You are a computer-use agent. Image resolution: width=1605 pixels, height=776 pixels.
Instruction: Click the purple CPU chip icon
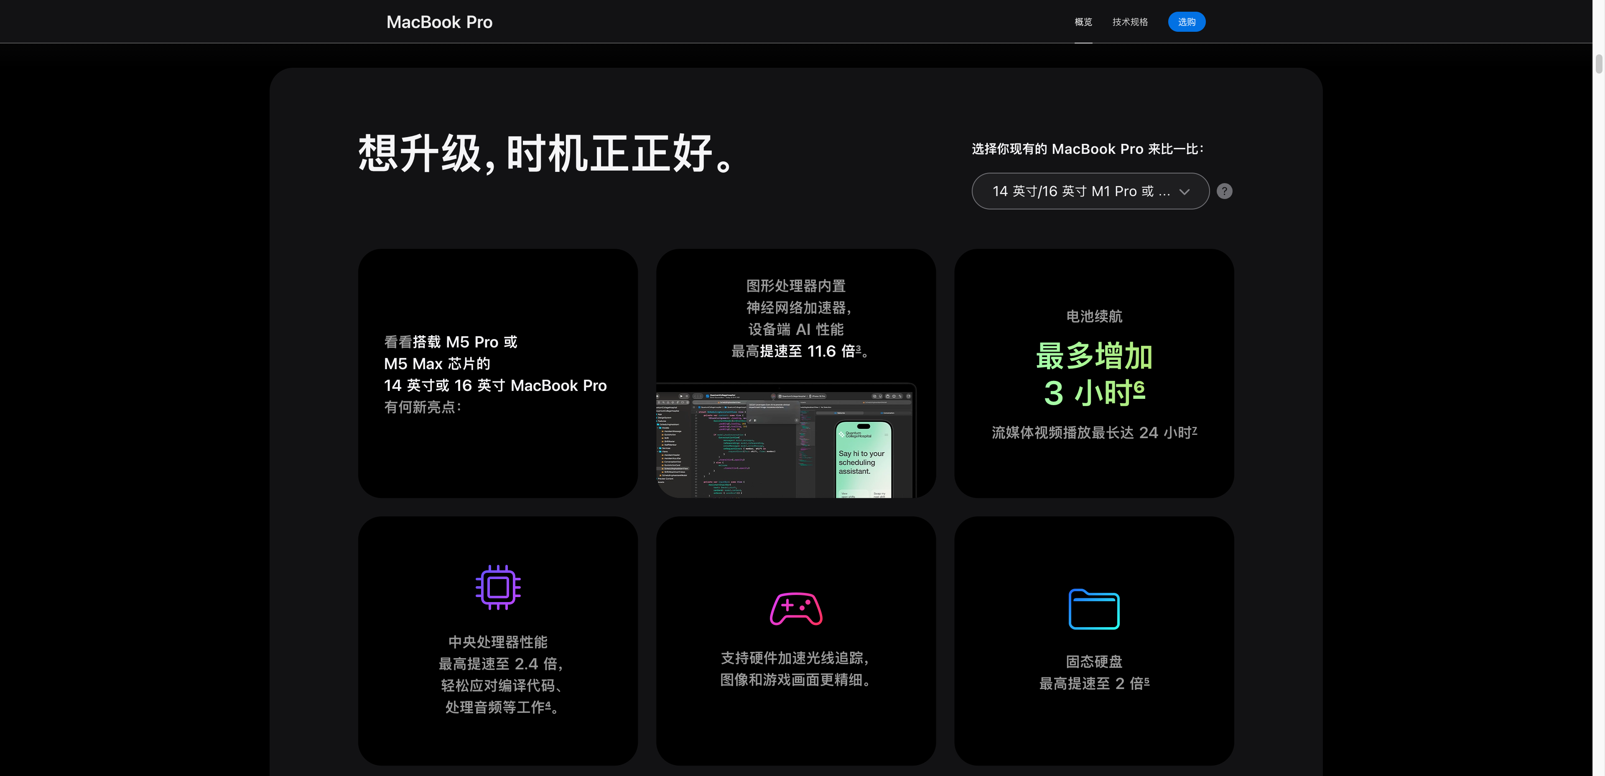click(x=498, y=587)
